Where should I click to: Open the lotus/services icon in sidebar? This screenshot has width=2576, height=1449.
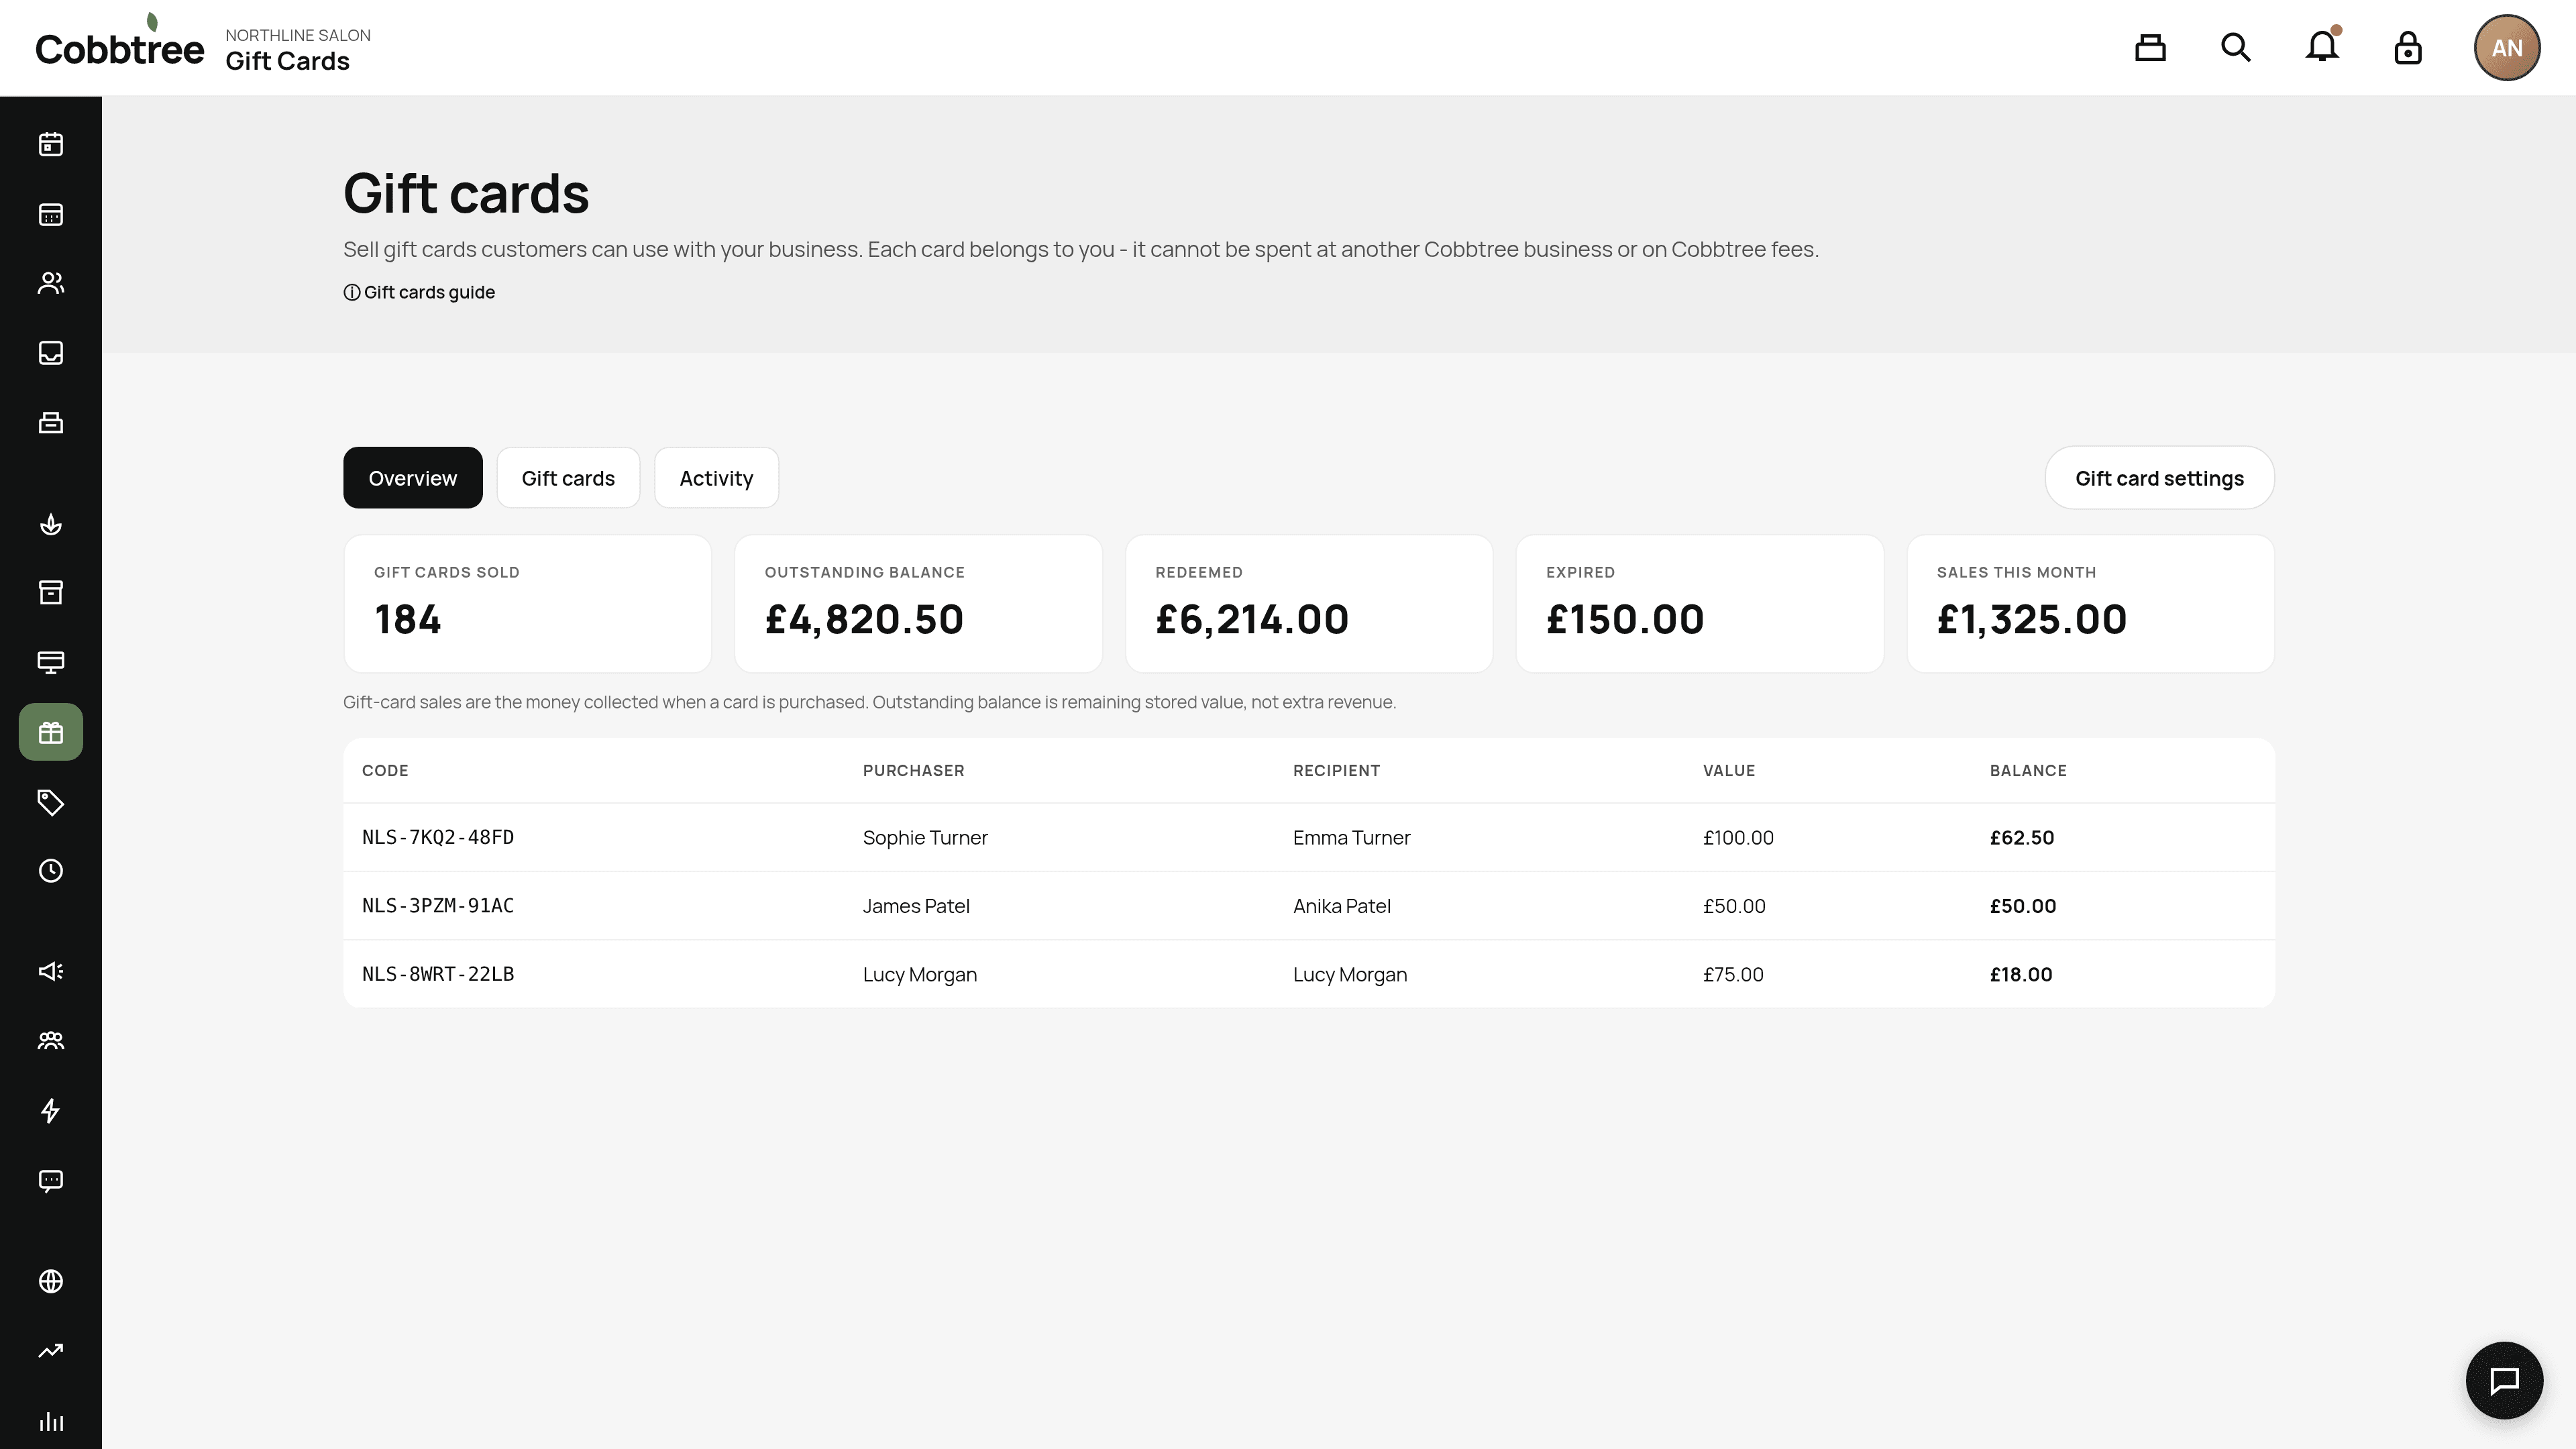coord(51,524)
